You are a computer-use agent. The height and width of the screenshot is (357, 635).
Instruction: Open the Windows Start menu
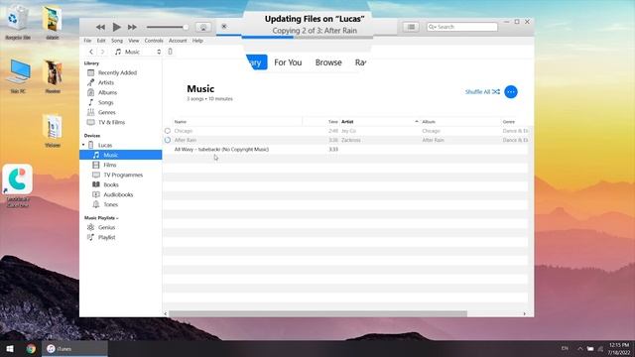[x=10, y=348]
